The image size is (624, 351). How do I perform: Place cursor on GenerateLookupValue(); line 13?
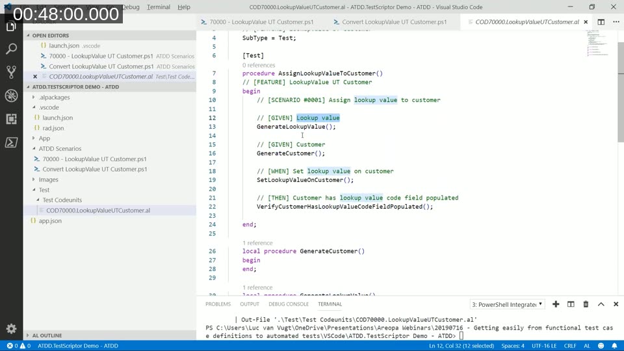296,127
